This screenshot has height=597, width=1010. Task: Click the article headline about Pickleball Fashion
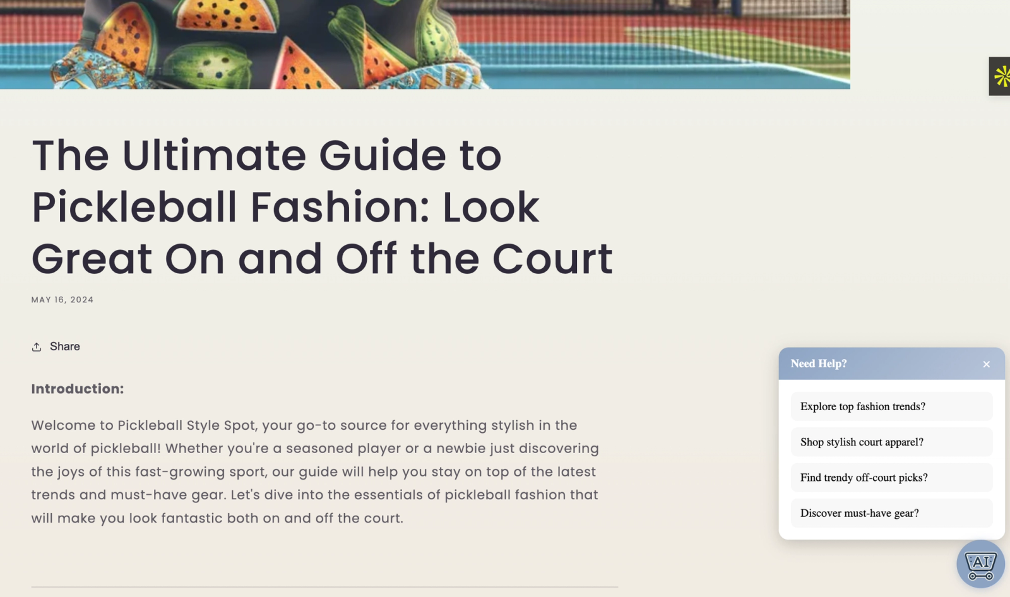(x=322, y=207)
